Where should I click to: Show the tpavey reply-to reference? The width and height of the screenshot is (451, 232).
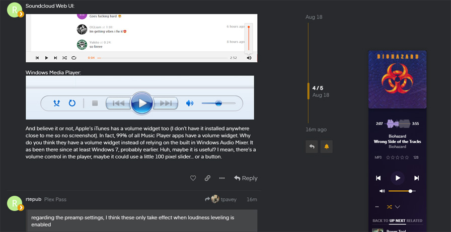click(x=221, y=199)
